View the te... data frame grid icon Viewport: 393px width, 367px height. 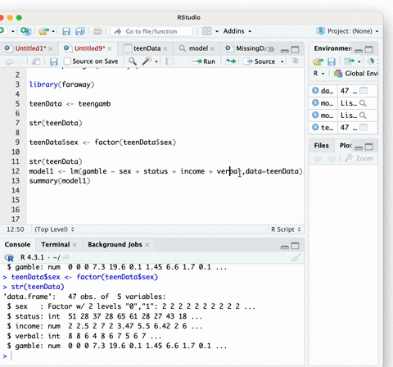pyautogui.click(x=364, y=128)
